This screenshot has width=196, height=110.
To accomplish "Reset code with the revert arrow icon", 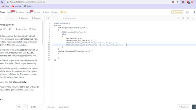I will (x=188, y=18).
